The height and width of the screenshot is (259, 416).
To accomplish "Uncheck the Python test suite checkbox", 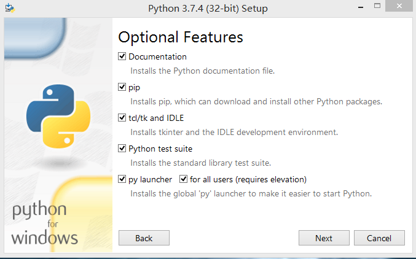I will coord(122,149).
